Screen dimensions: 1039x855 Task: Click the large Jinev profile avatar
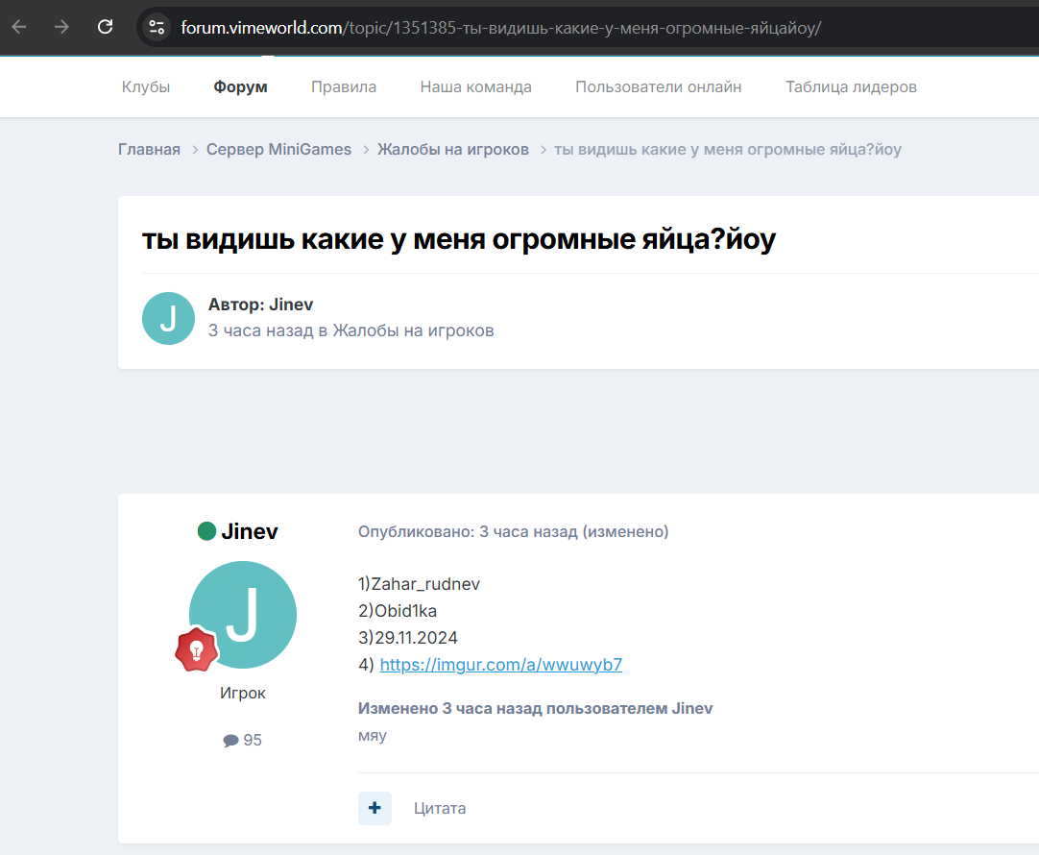point(243,614)
